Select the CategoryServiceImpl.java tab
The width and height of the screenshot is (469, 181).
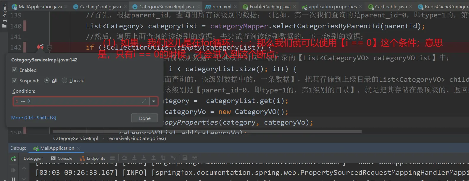pyautogui.click(x=166, y=6)
